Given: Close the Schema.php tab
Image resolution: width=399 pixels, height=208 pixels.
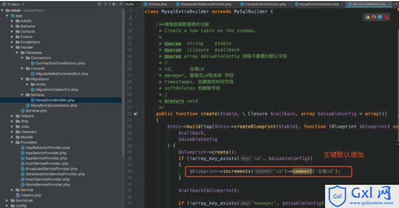Looking at the screenshot, I should click(170, 4).
